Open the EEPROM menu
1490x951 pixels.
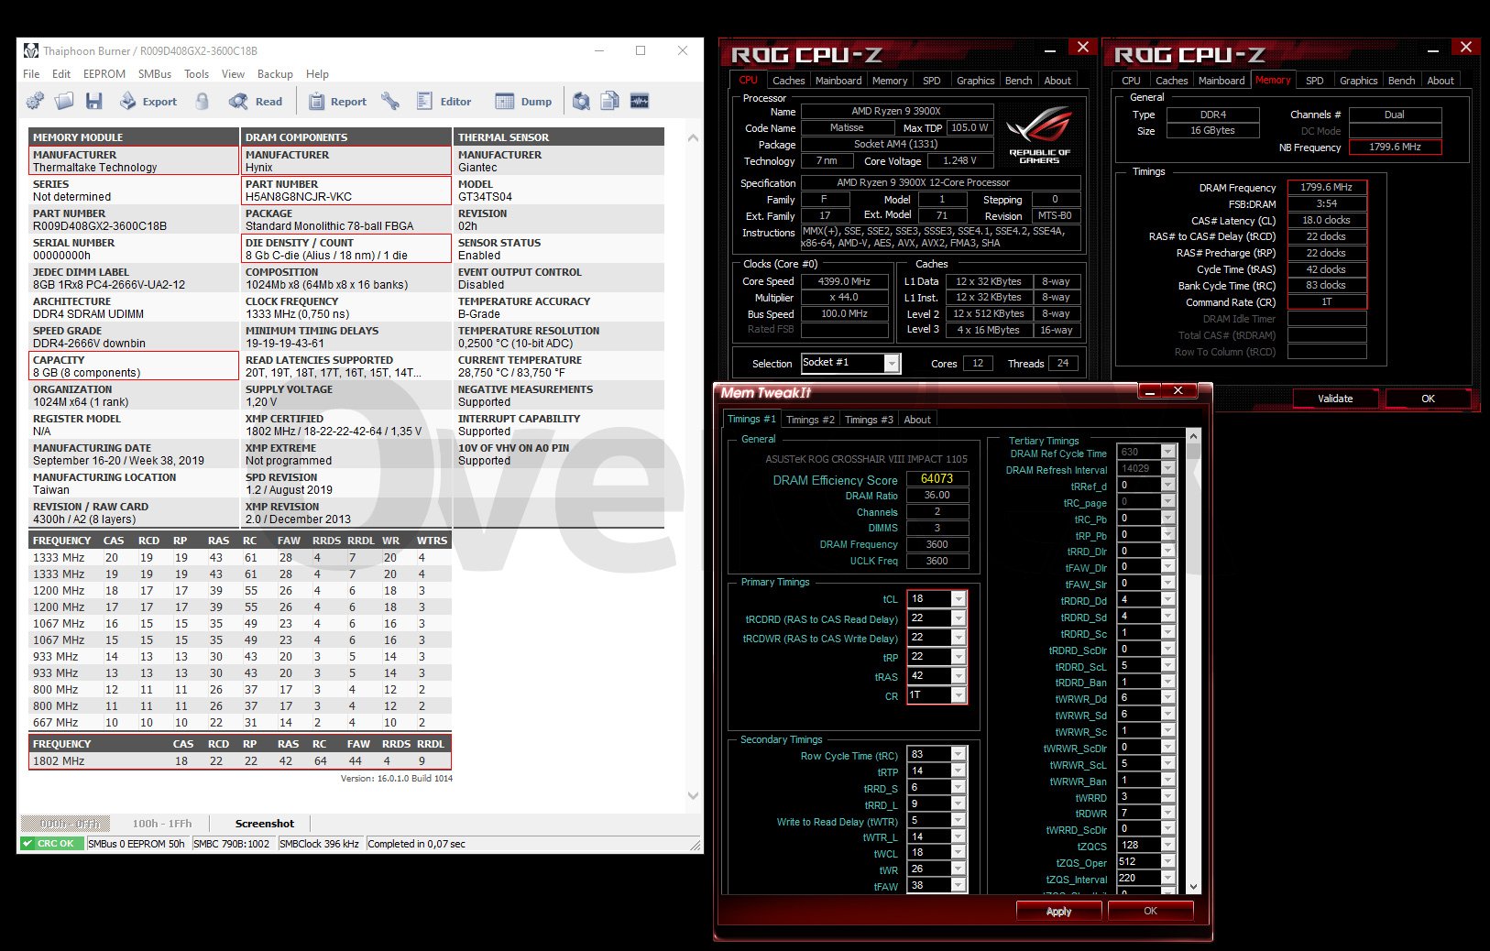[104, 74]
